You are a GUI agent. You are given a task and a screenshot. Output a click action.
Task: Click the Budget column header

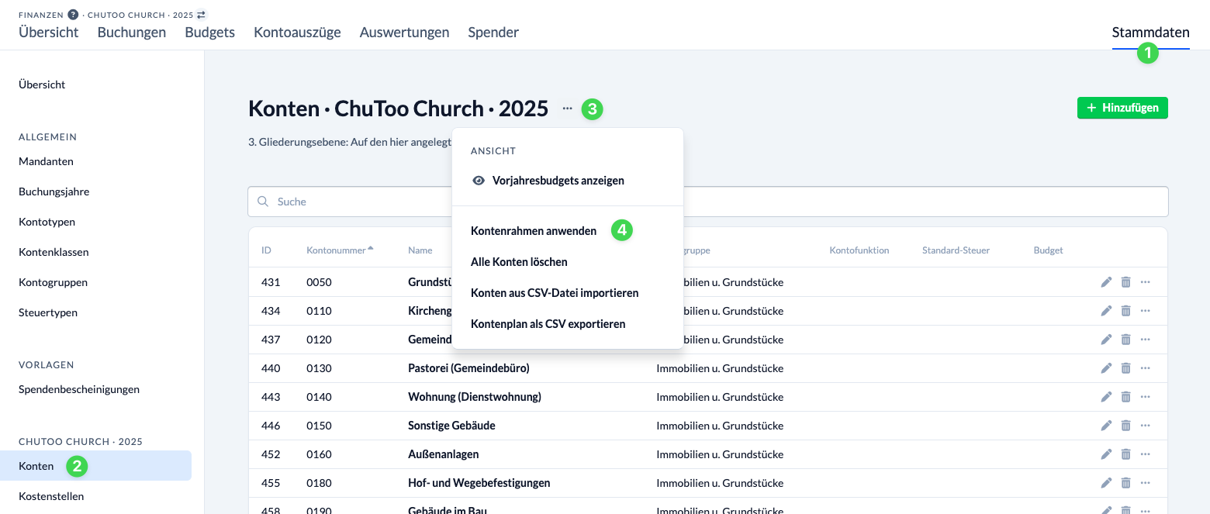1048,250
